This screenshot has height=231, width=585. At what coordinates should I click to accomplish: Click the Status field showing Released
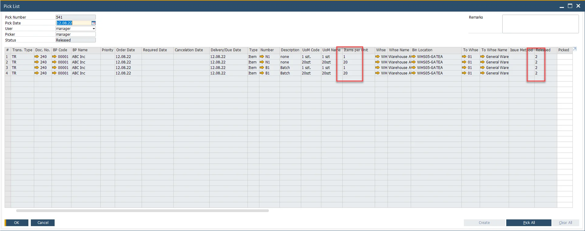point(75,40)
